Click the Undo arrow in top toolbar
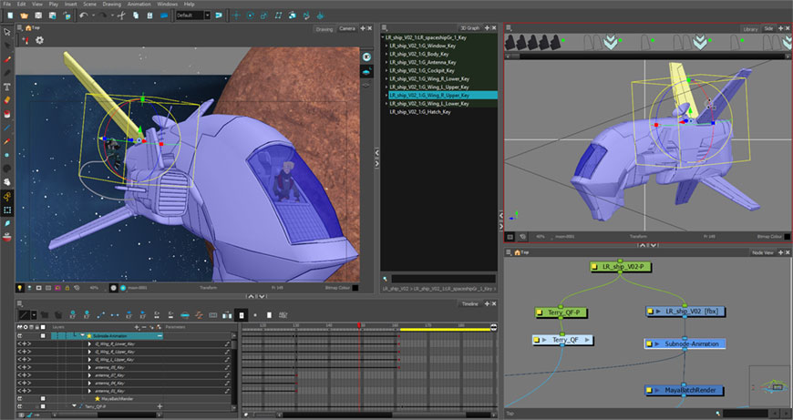Image resolution: width=793 pixels, height=420 pixels. pyautogui.click(x=84, y=15)
